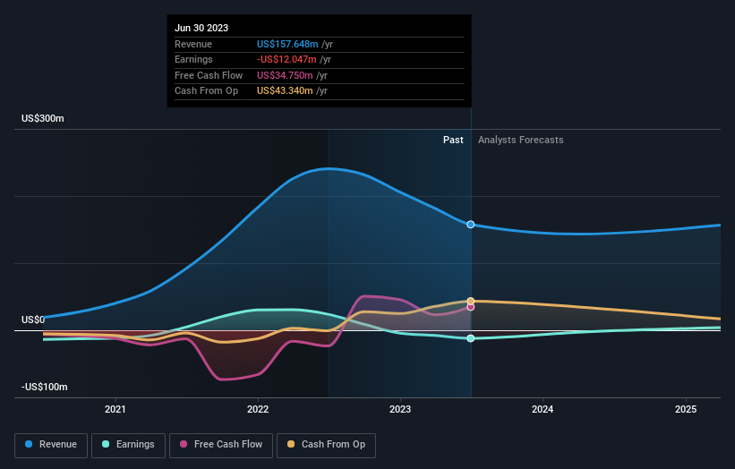Click the Earnings row label in tooltip
Viewport: 735px width, 469px height.
point(193,59)
